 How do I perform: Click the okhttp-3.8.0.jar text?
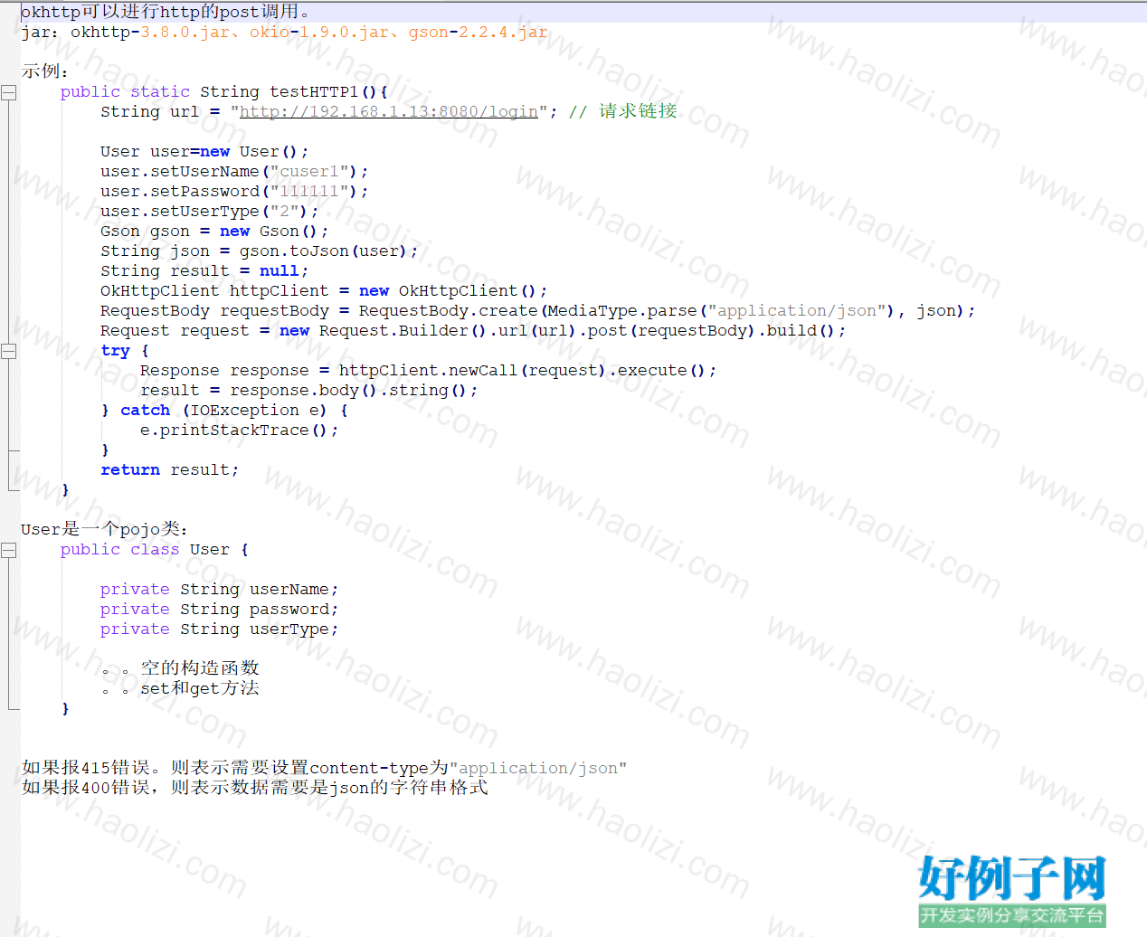150,33
